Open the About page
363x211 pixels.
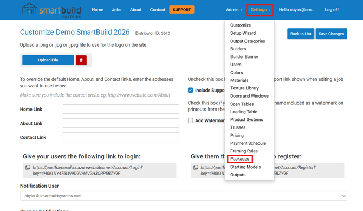(135, 10)
